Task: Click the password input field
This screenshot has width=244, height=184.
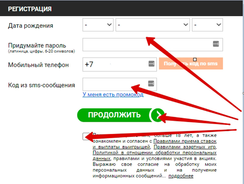Action: click(146, 44)
